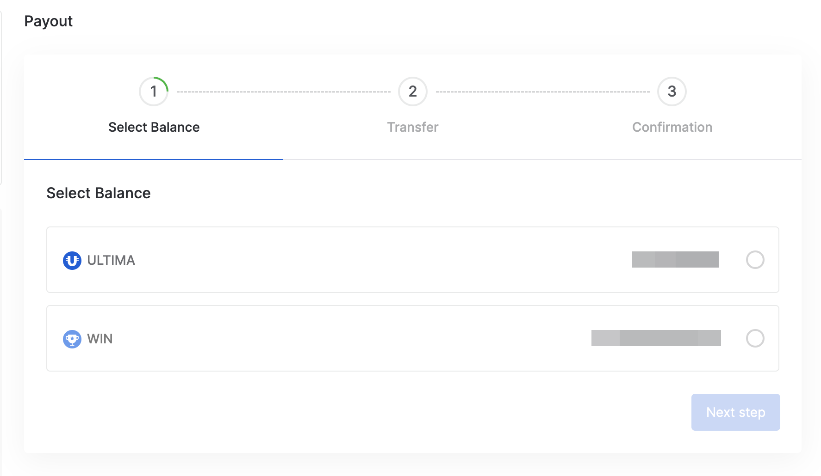Click the Payout page title
Viewport: 821px width, 476px height.
point(48,21)
